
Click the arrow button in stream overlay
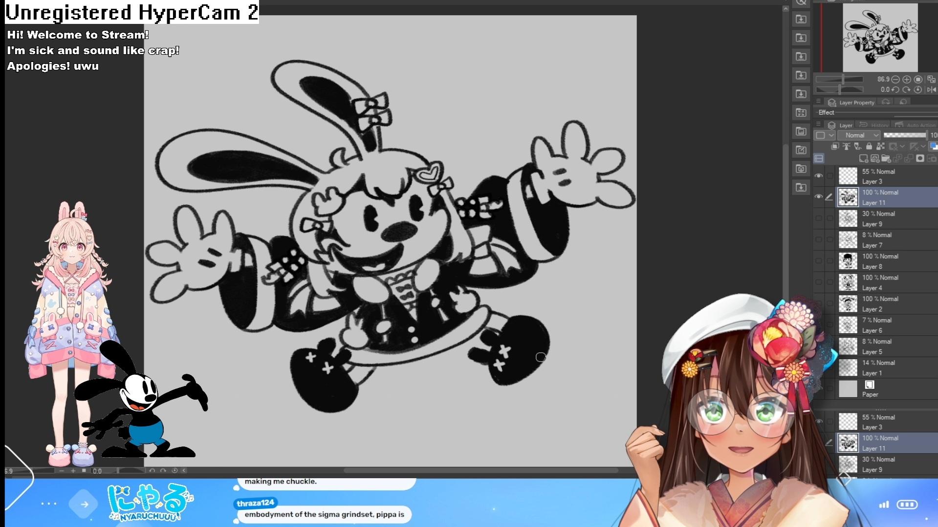(84, 504)
